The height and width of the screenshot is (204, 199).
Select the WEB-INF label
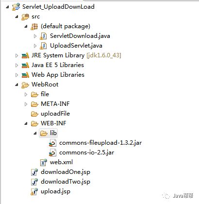point(53,123)
